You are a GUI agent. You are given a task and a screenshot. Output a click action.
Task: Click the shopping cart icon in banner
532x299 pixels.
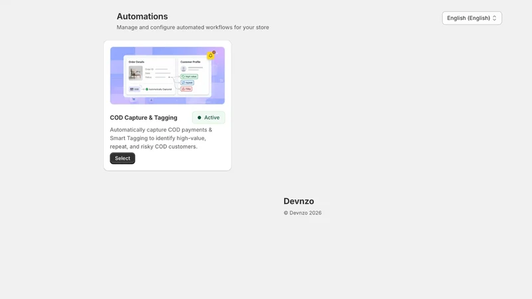point(134,99)
